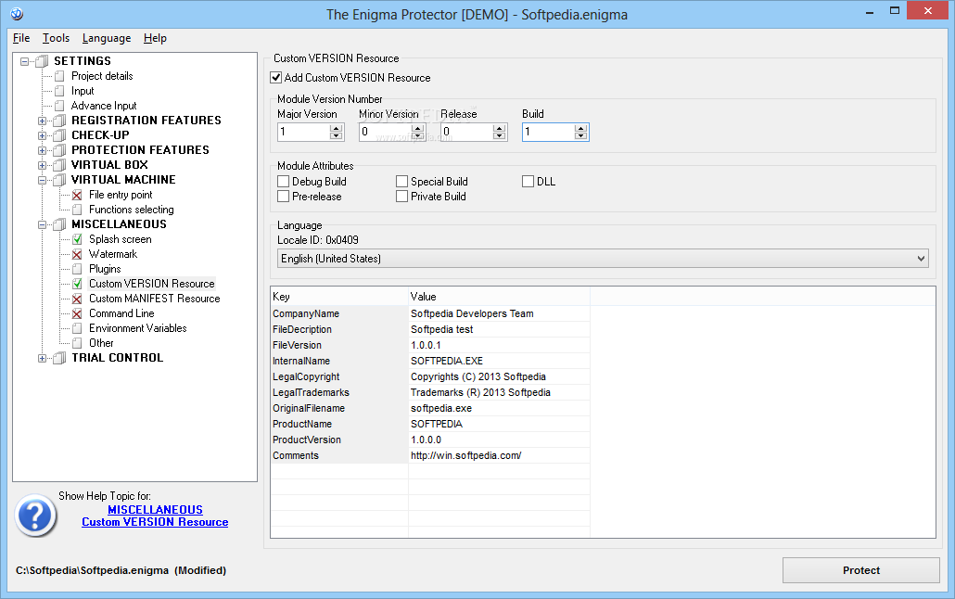Open the Language locale dropdown
Image resolution: width=955 pixels, height=599 pixels.
(x=603, y=259)
